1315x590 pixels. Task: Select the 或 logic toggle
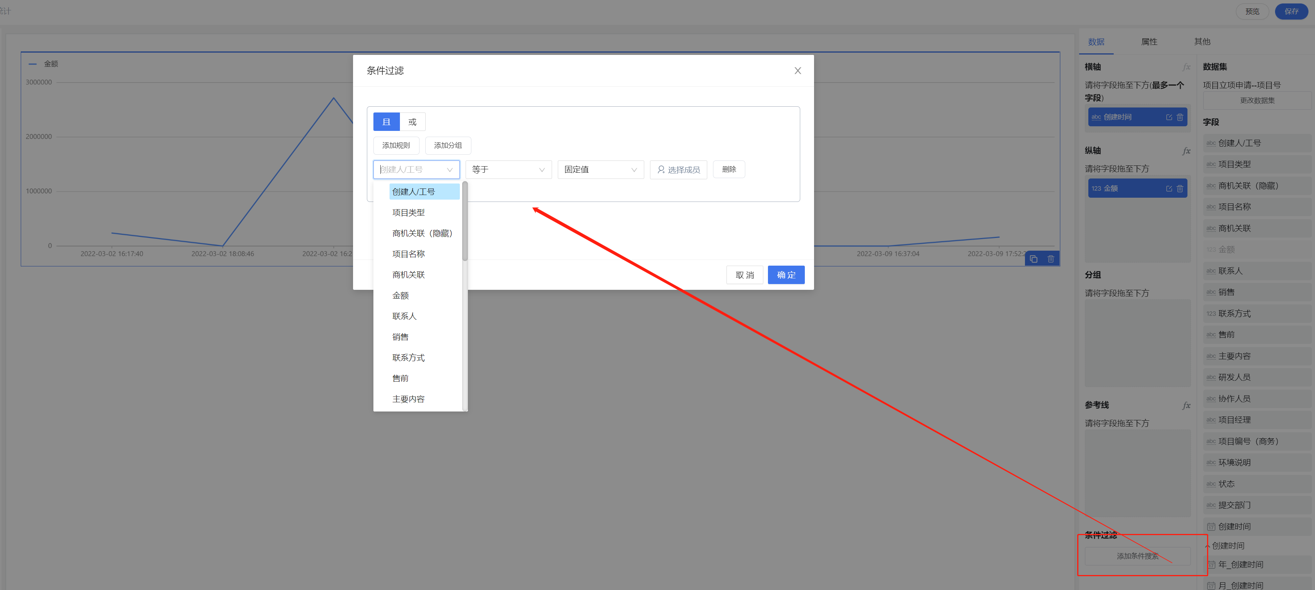pyautogui.click(x=413, y=122)
